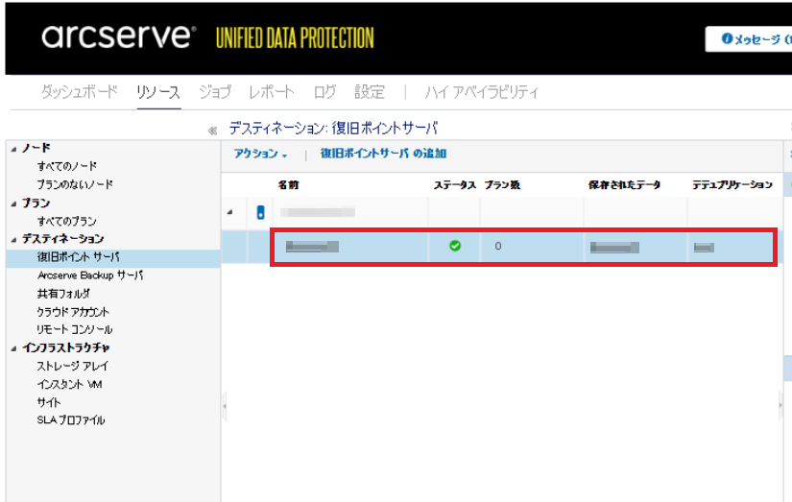The height and width of the screenshot is (502, 792).
Task: Select プランのないノード in tree
Action: pyautogui.click(x=75, y=184)
